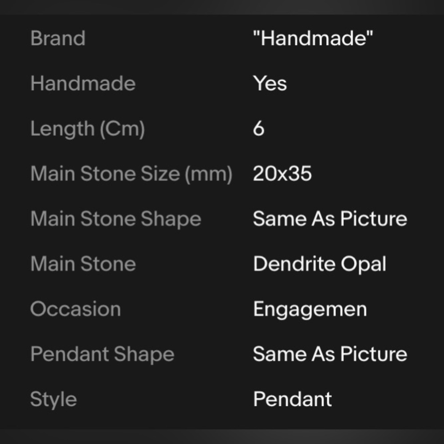This screenshot has height=444, width=444.
Task: Click the Main Stone Size (mm) label
Action: (x=131, y=174)
